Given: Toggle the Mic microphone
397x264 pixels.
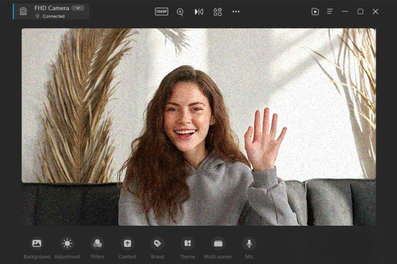Looking at the screenshot, I should (x=249, y=244).
